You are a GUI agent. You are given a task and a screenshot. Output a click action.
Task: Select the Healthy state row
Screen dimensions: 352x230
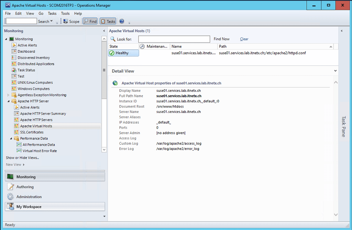coord(123,53)
